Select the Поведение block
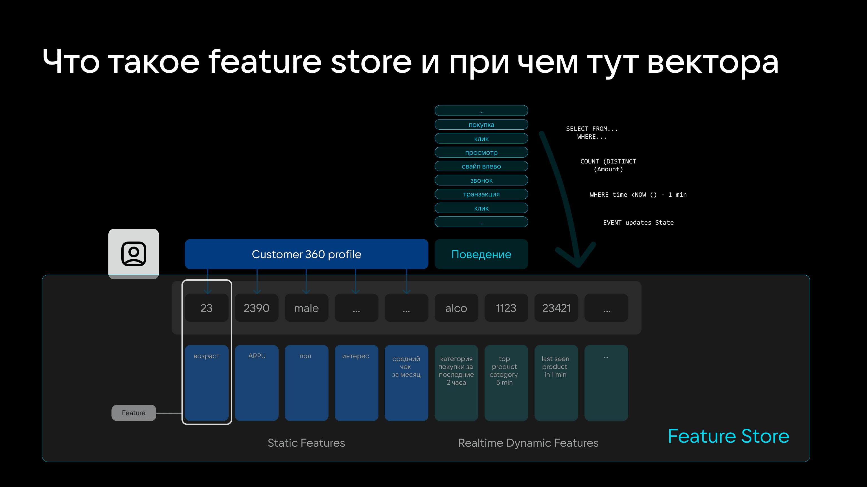 (x=481, y=254)
